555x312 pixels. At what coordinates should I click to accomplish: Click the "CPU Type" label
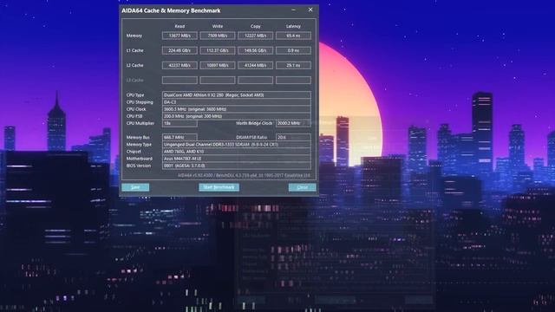[x=135, y=95]
